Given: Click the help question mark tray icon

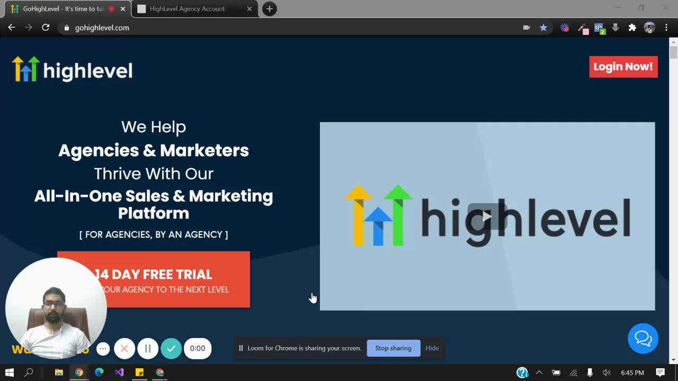Looking at the screenshot, I should [522, 373].
